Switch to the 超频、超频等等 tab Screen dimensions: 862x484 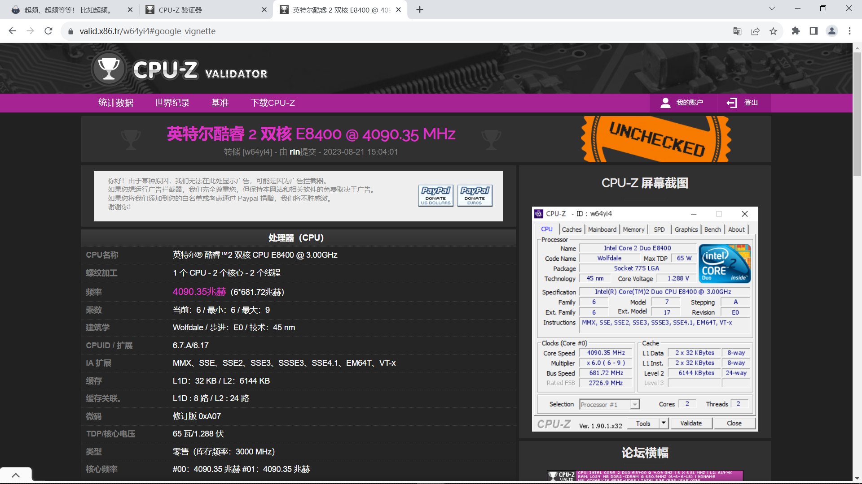click(x=72, y=10)
